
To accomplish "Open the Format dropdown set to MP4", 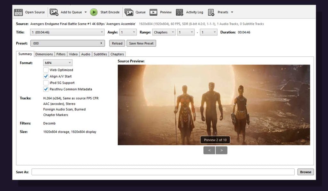I will pos(58,63).
